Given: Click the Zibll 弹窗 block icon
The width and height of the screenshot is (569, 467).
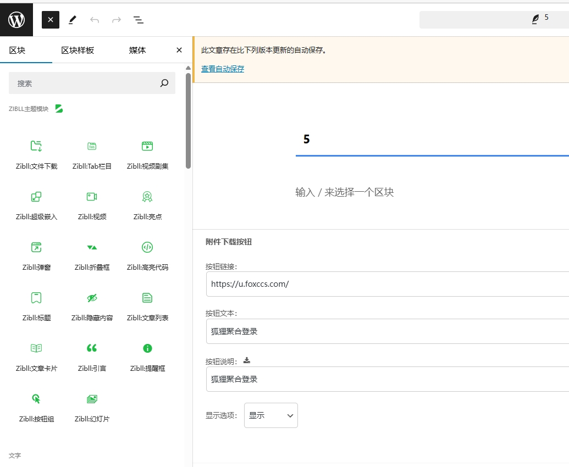Looking at the screenshot, I should click(x=36, y=247).
